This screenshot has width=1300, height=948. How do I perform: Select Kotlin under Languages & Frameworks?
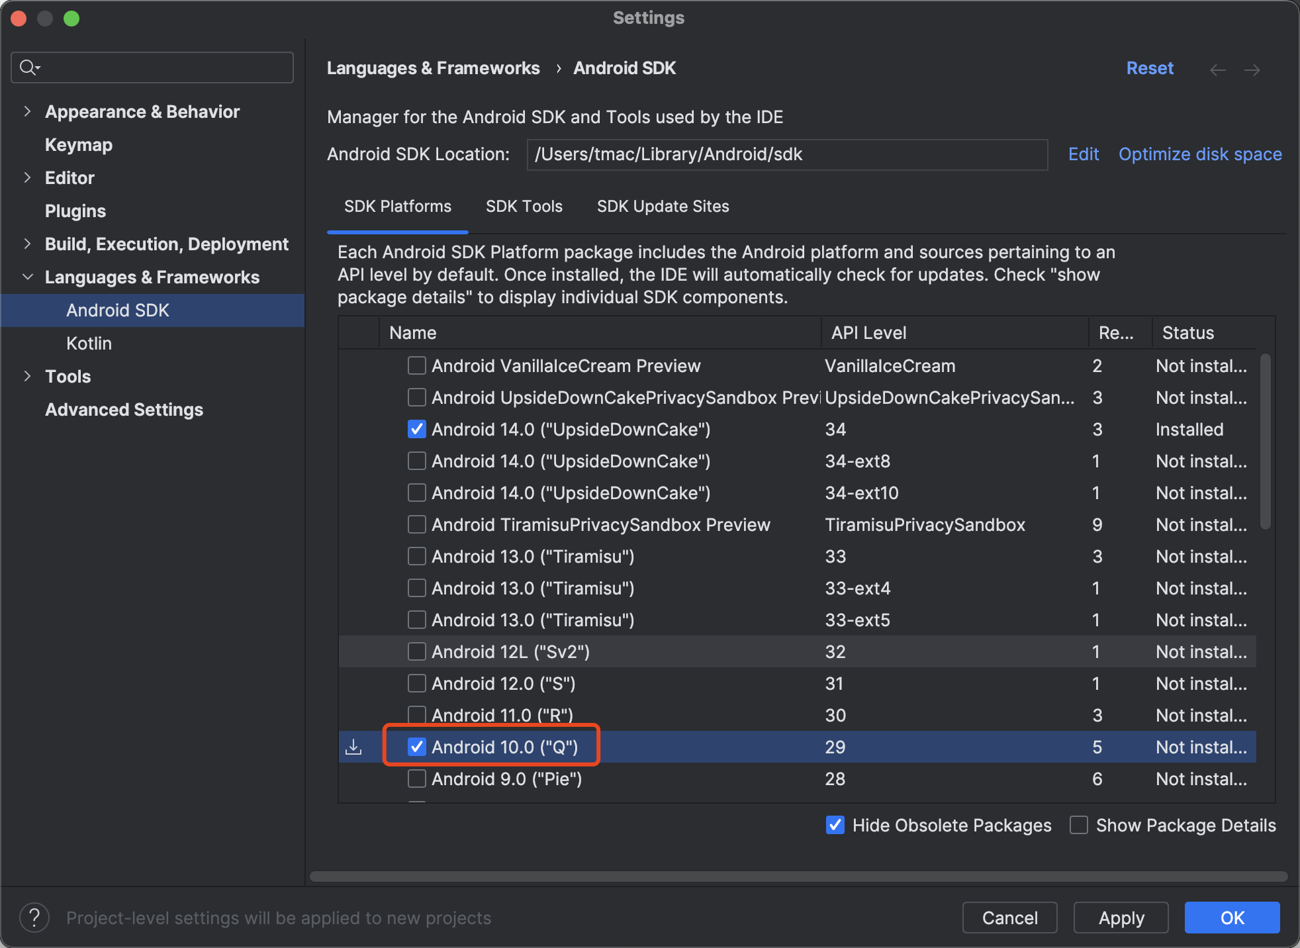point(89,343)
